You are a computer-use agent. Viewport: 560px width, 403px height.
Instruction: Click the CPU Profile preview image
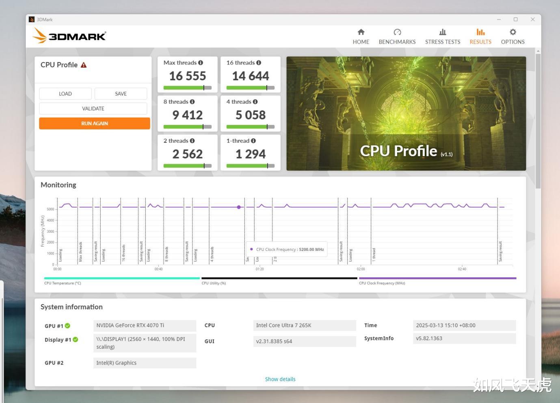406,114
